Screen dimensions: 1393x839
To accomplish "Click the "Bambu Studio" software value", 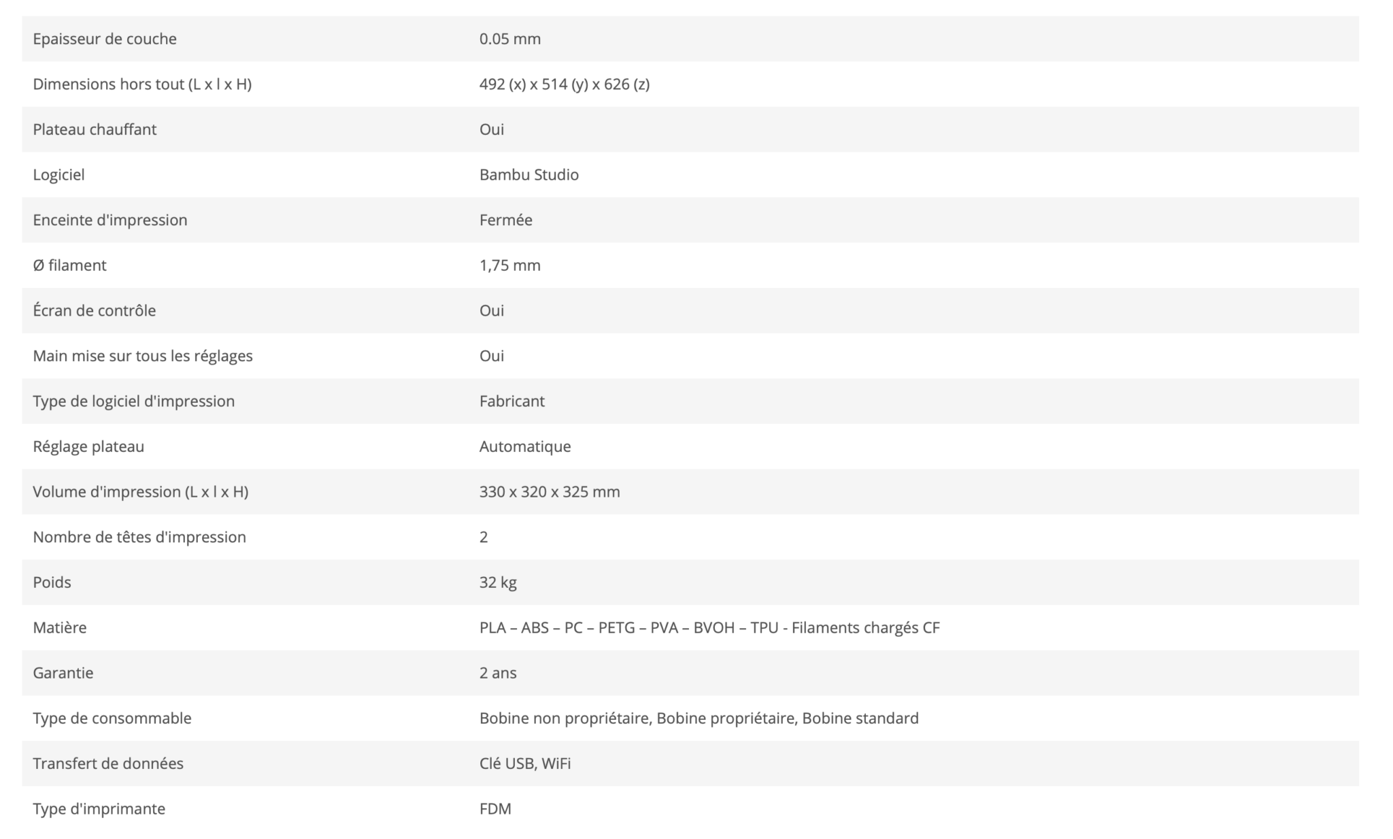I will (528, 175).
